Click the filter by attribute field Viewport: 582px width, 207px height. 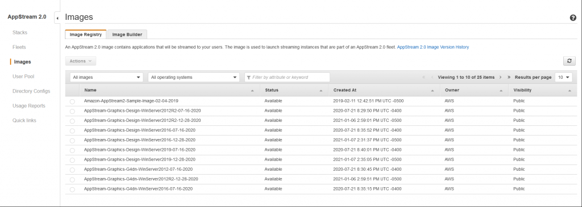(287, 77)
